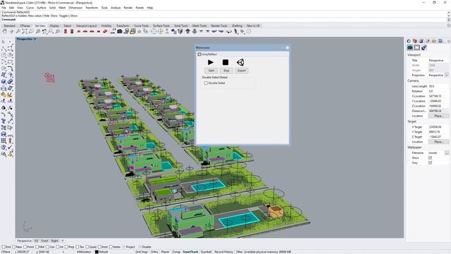Image resolution: width=451 pixels, height=254 pixels.
Task: Click the Lens Length value field
Action: pos(438,86)
